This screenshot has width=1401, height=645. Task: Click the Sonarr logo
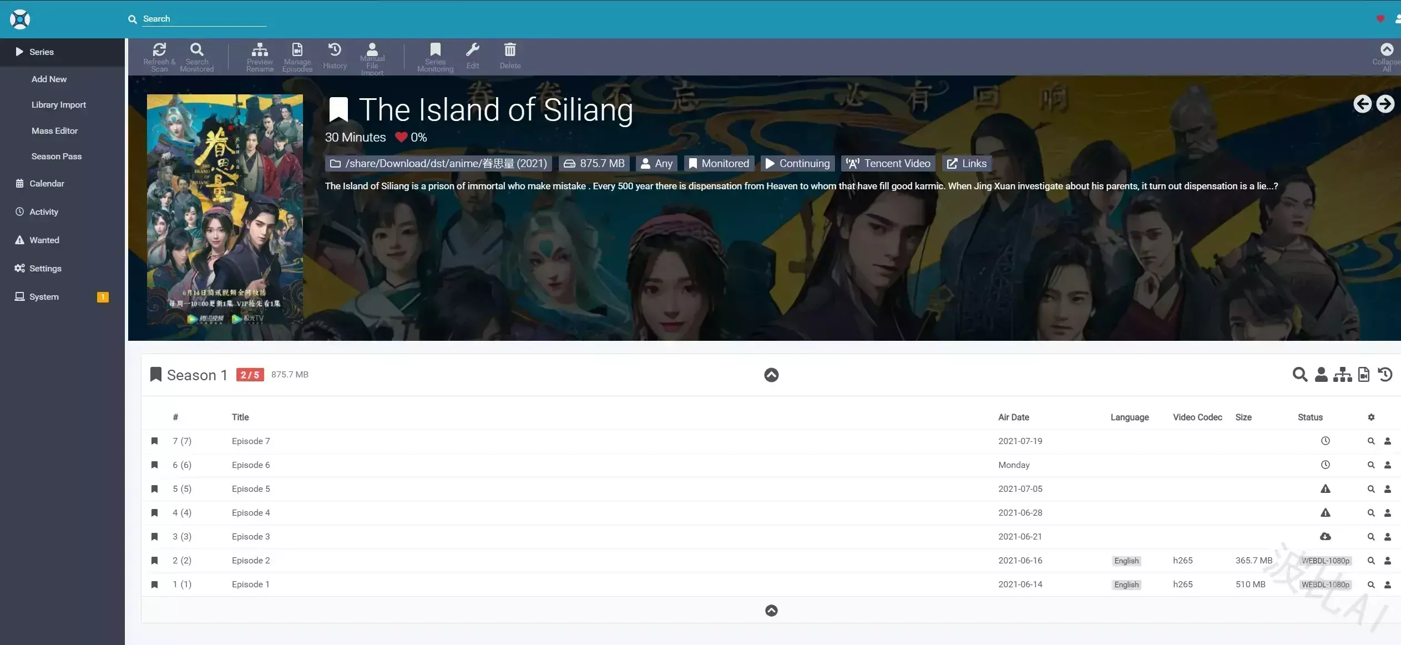coord(20,19)
